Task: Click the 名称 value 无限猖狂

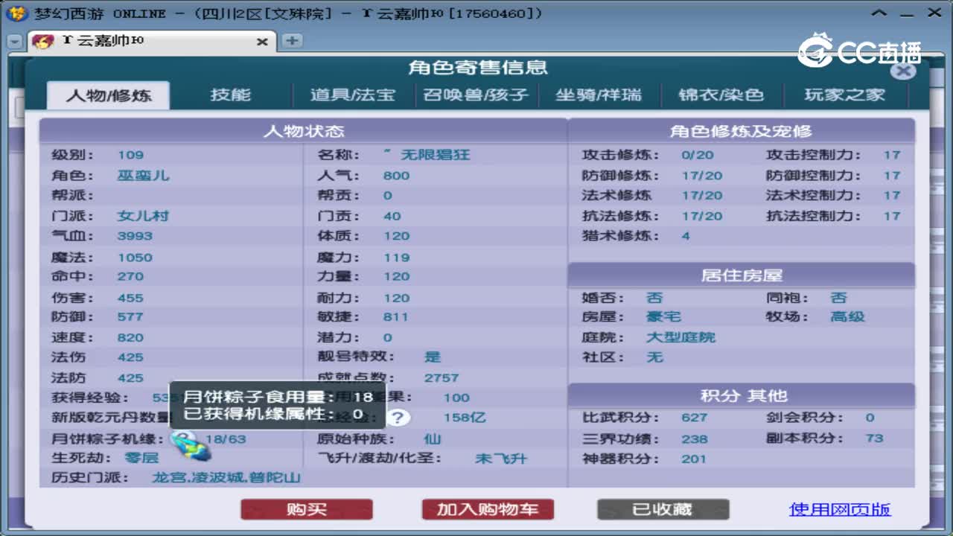Action: pos(437,156)
